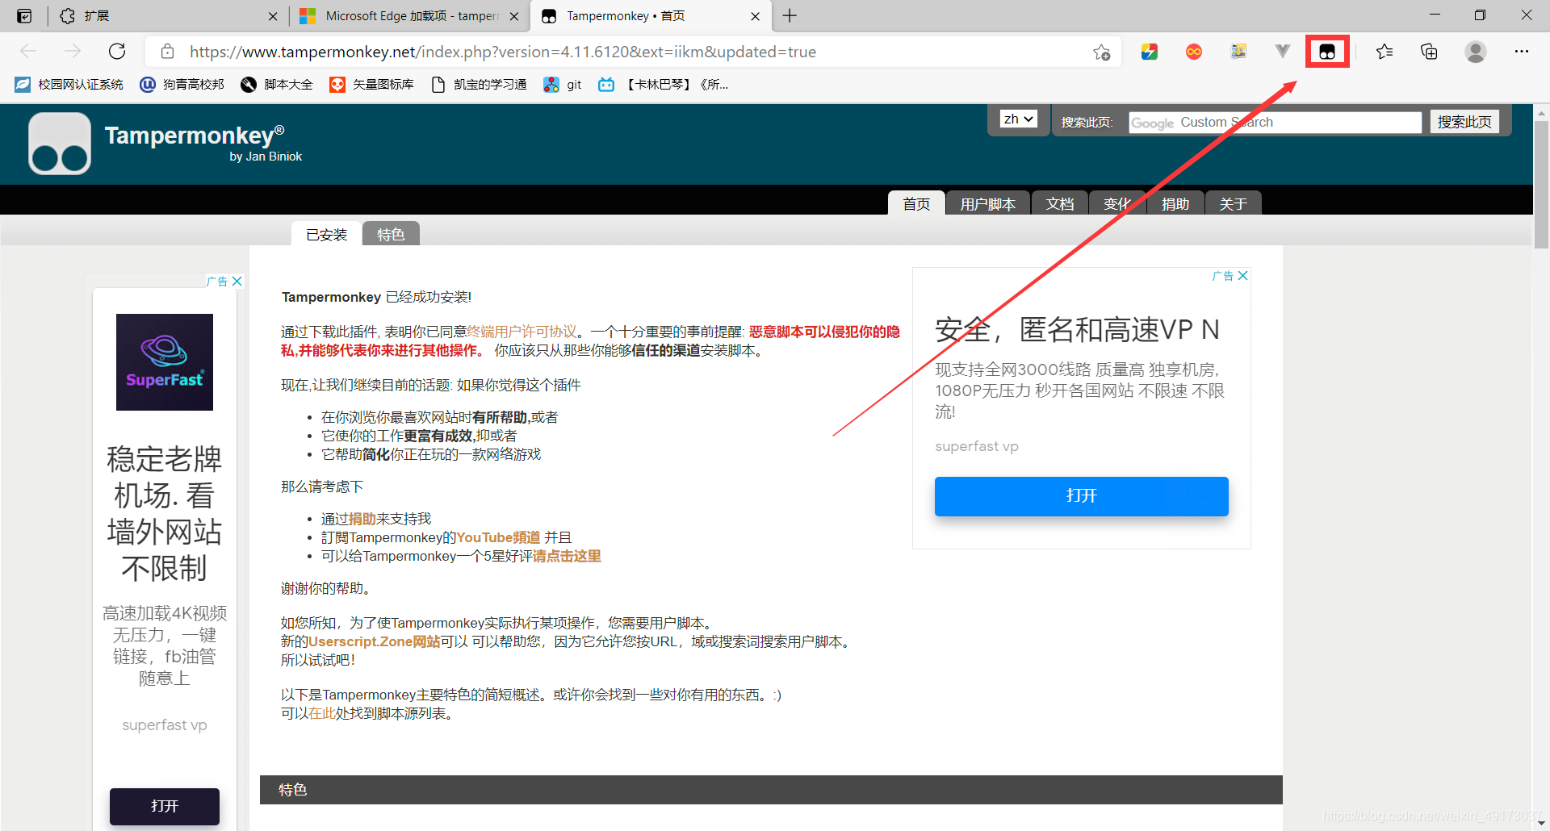
Task: Open the picture extension icon in toolbar
Action: click(1238, 52)
